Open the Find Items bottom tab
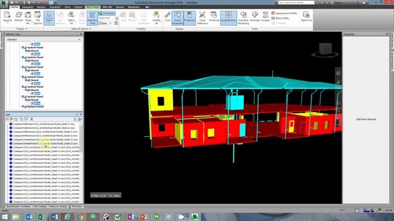This screenshot has width=394, height=221. pyautogui.click(x=76, y=206)
